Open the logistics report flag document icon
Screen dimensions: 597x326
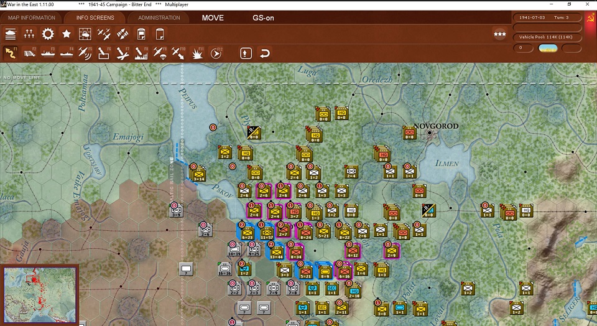141,34
